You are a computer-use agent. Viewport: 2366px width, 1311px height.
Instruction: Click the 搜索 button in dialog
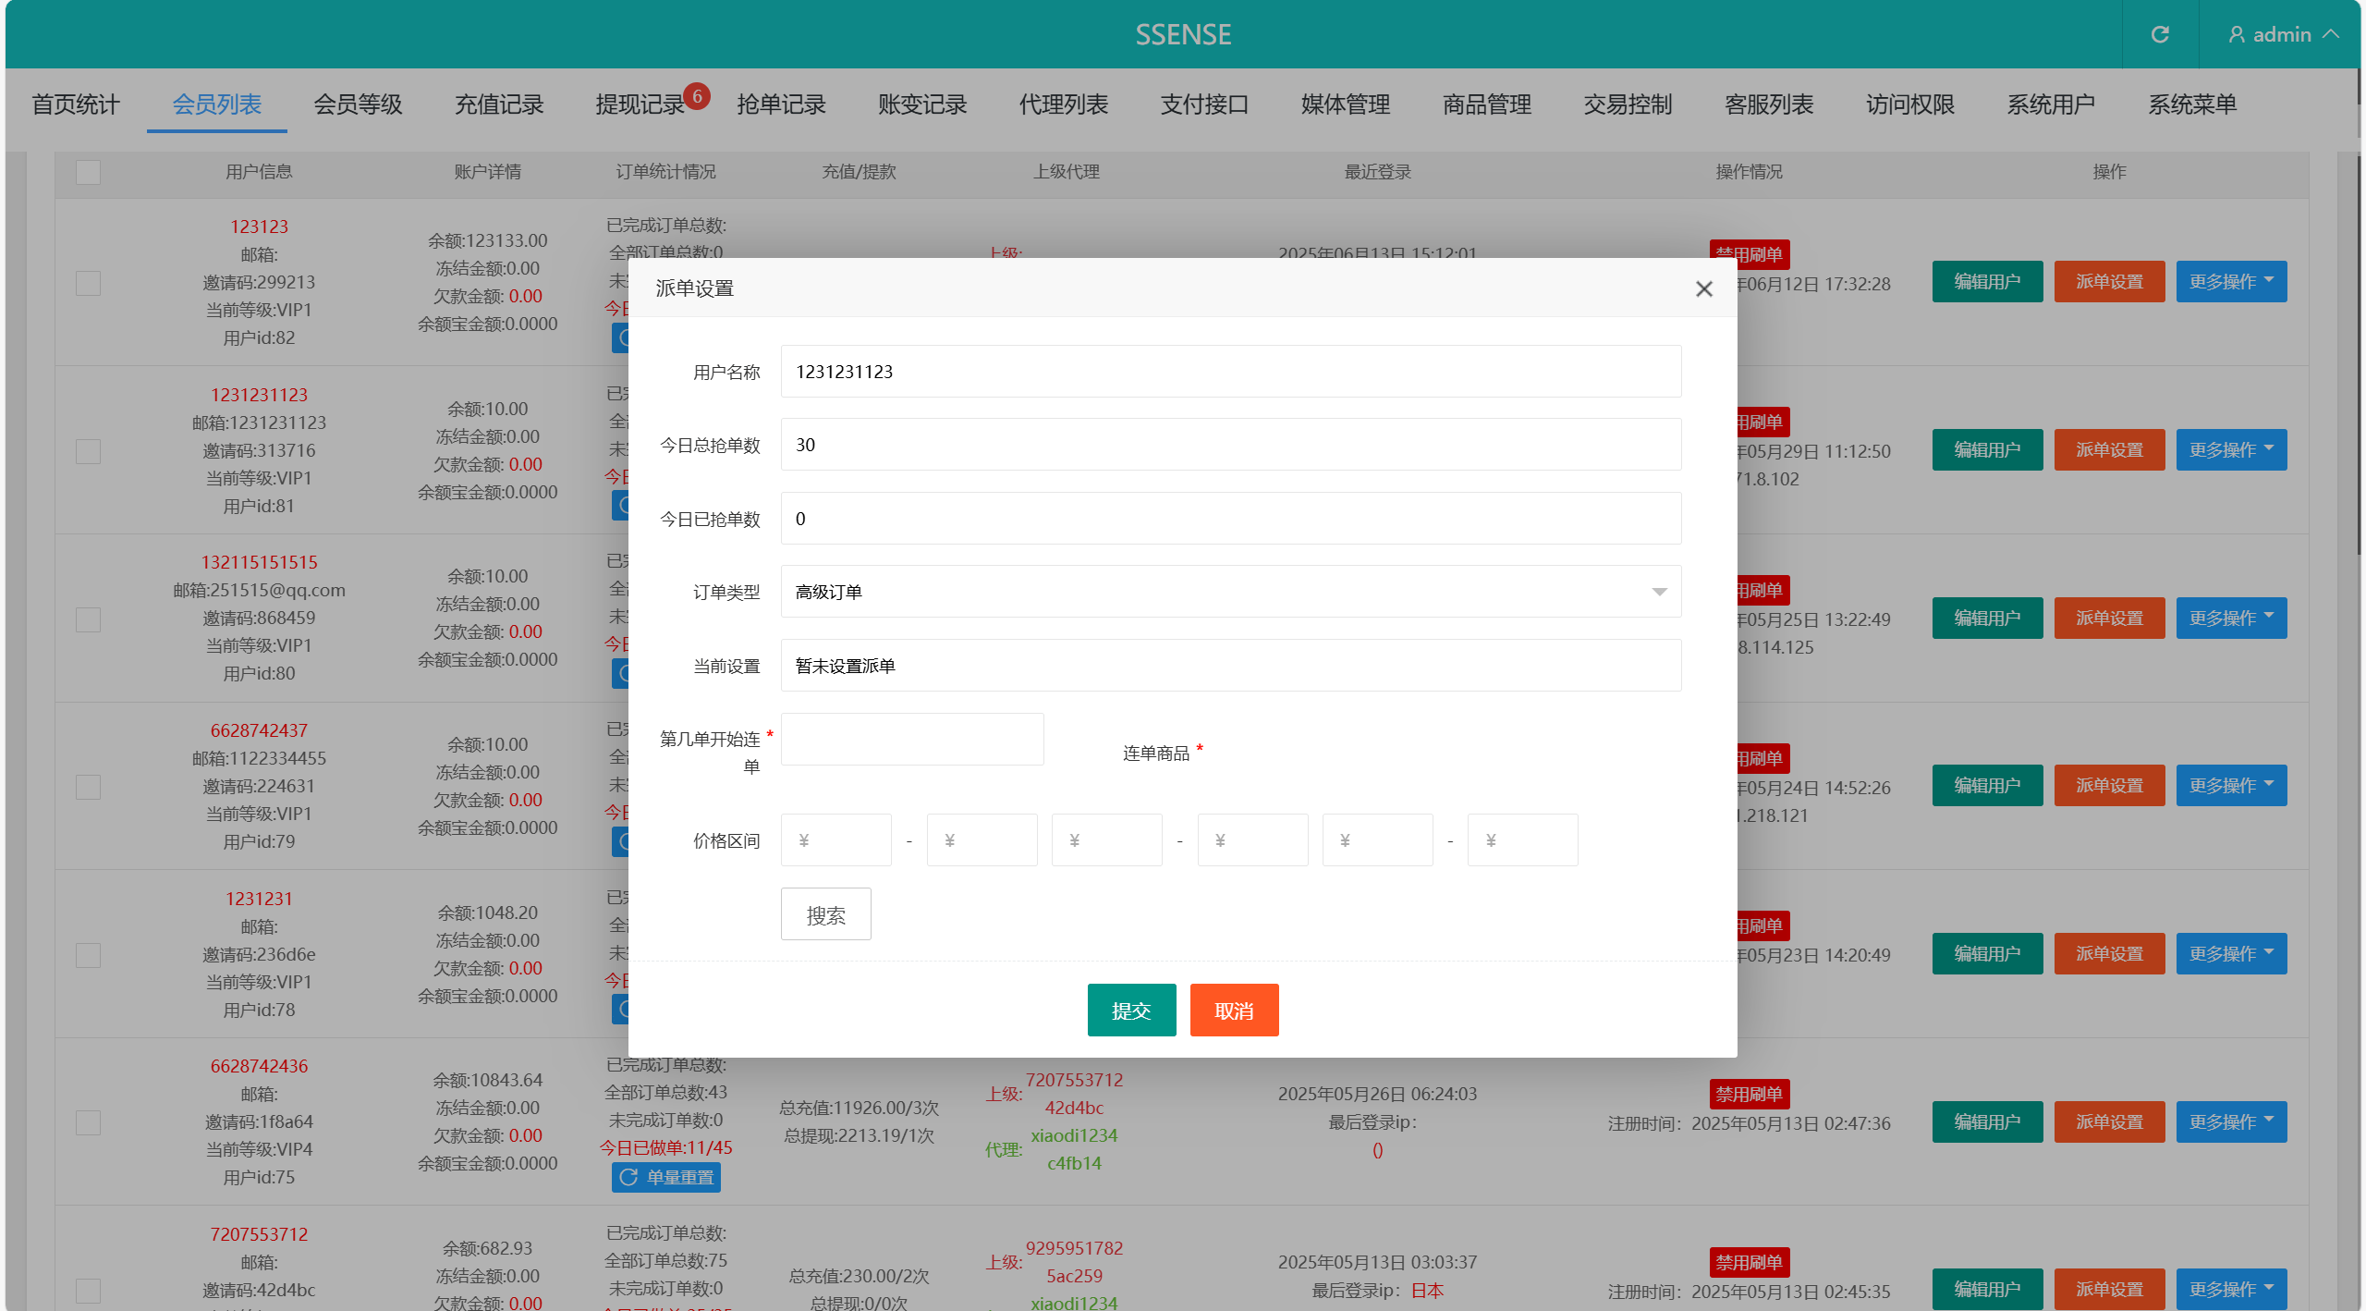pos(825,915)
